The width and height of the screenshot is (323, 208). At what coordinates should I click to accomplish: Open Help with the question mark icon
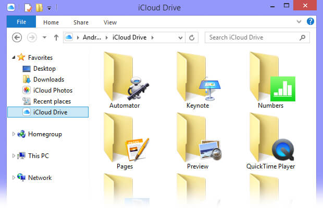point(310,21)
